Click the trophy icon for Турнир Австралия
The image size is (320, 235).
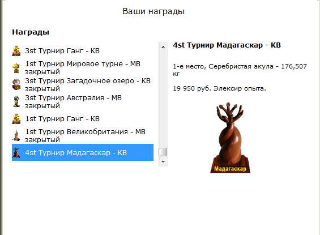[x=16, y=101]
